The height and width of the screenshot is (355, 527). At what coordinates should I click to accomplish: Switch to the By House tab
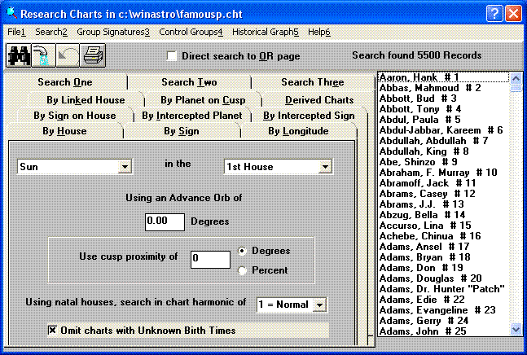(64, 131)
